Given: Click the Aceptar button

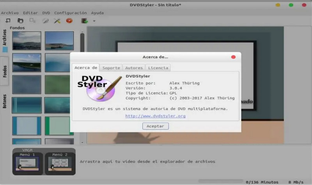Looking at the screenshot, I should tap(155, 126).
